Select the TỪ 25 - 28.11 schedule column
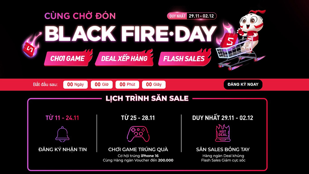This screenshot has width=309, height=174. click(x=138, y=117)
